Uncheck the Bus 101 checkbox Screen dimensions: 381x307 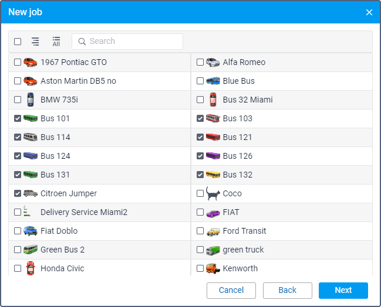(18, 118)
